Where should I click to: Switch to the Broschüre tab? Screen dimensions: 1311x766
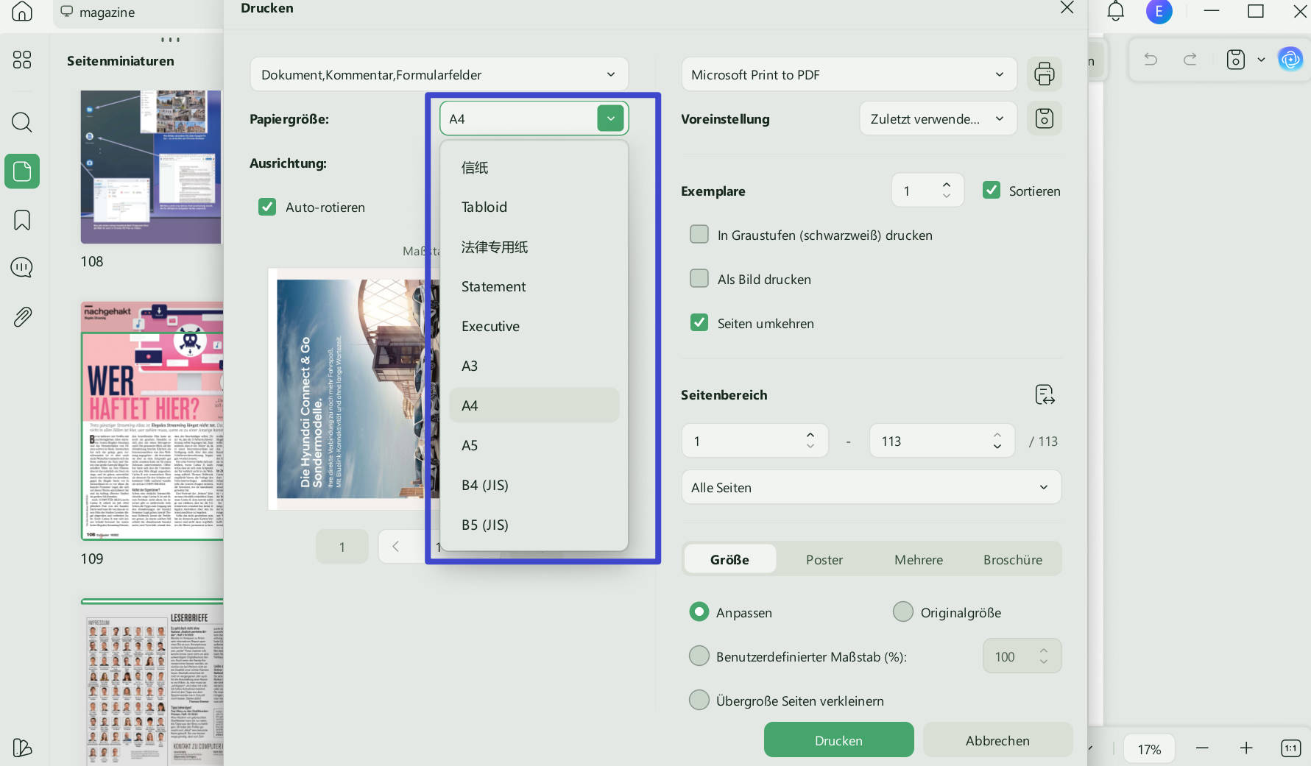(x=1013, y=559)
